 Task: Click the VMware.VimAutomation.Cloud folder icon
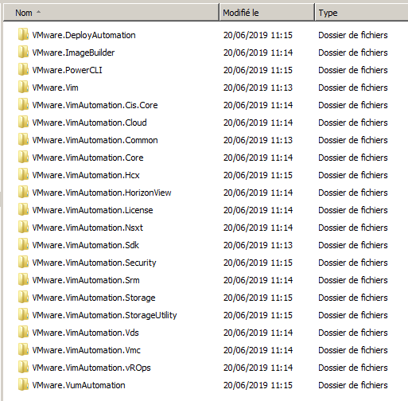(x=23, y=123)
